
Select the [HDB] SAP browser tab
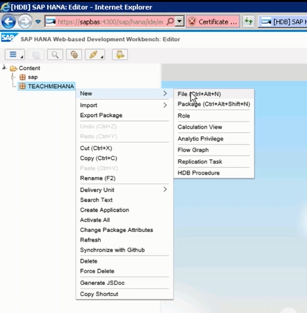(283, 22)
